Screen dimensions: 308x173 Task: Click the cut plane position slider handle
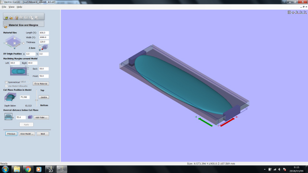(x=37, y=100)
